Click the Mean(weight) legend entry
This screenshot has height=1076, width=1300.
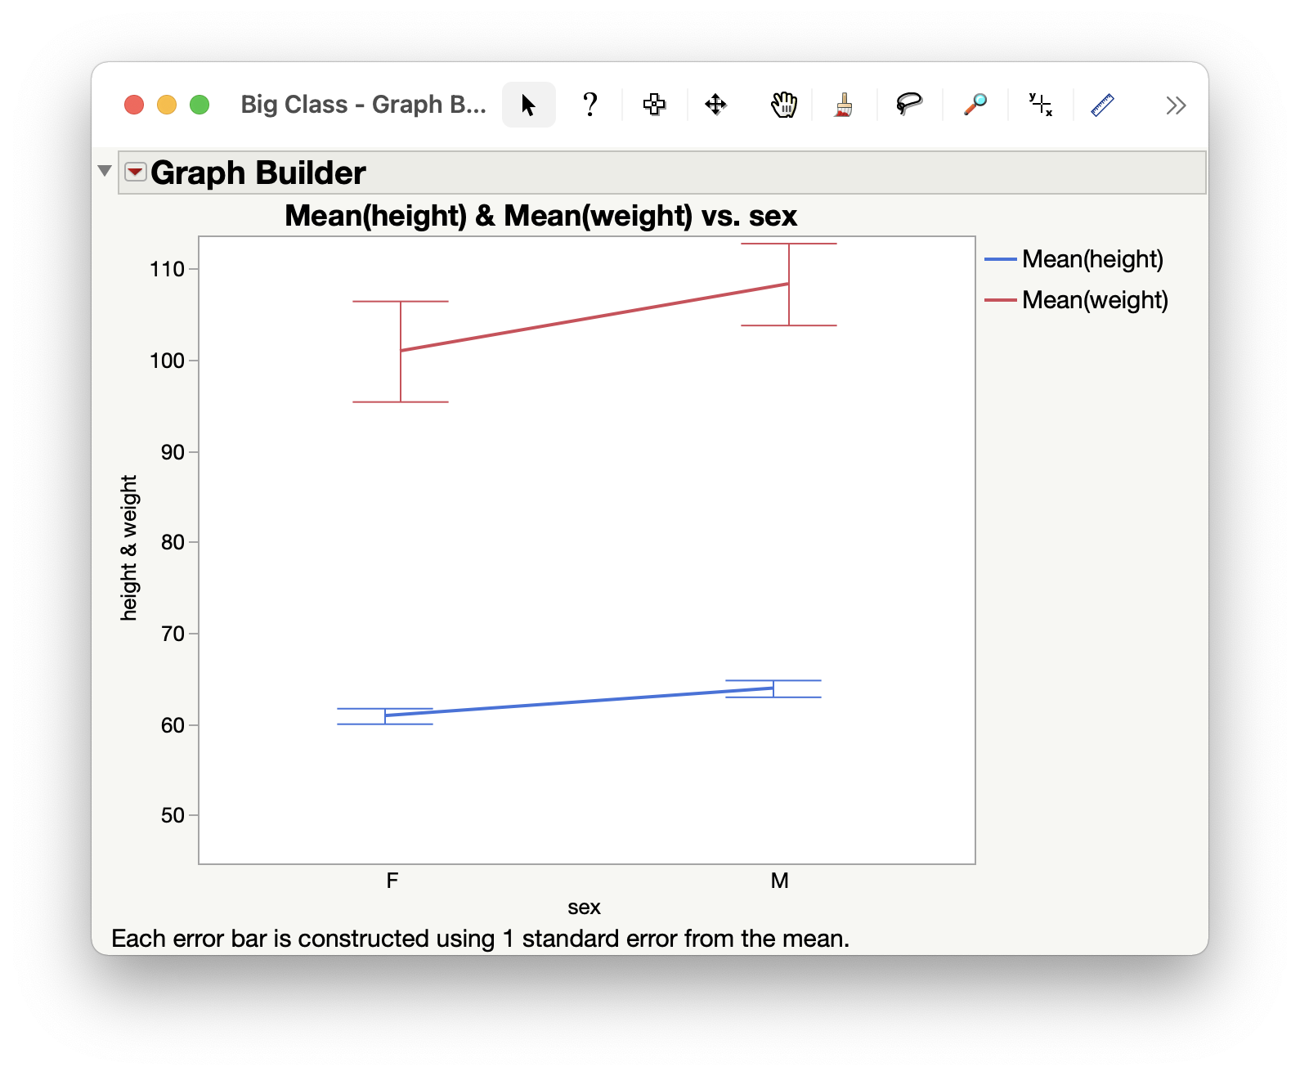tap(1077, 300)
